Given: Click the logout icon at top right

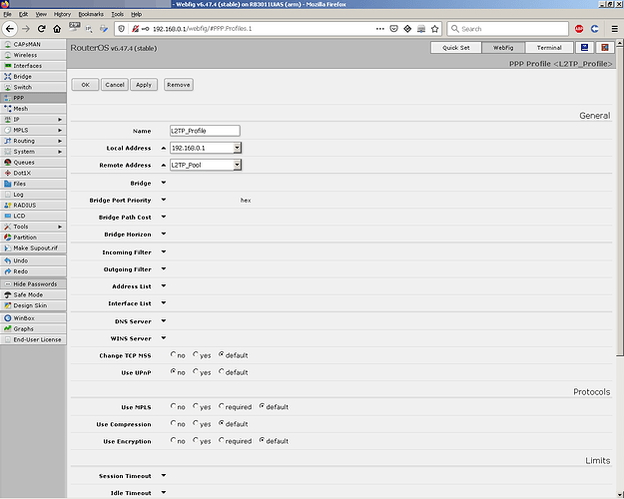Looking at the screenshot, I should [605, 47].
